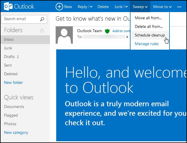This screenshot has height=143, width=187.
Task: Click the green trusted sender shield icon
Action: [107, 31]
